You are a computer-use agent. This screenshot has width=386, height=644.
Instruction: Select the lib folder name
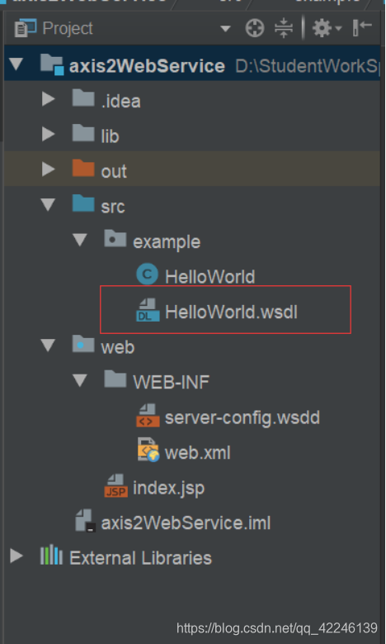110,136
